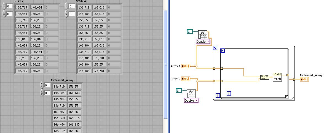Select the Array 1 DBL terminal
The width and height of the screenshot is (324, 133).
coord(186,66)
